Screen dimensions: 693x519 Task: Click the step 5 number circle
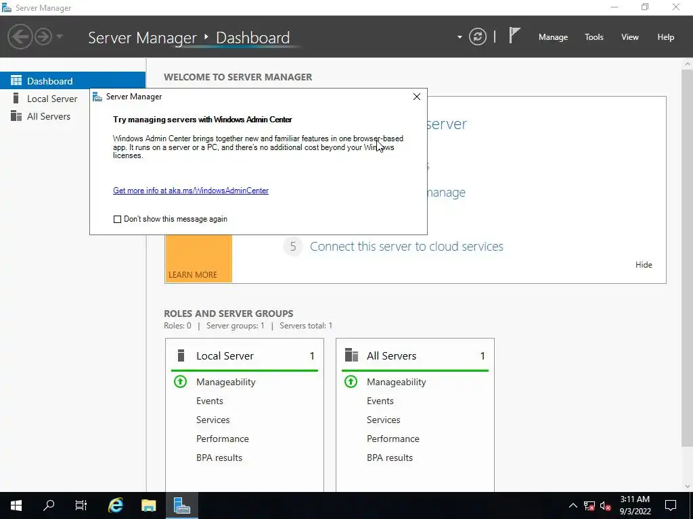coord(292,246)
